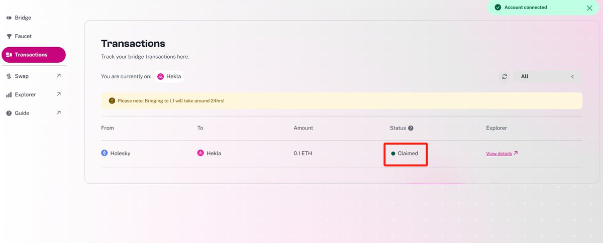Screen dimensions: 603x243
Task: Click View details link
Action: pos(499,154)
